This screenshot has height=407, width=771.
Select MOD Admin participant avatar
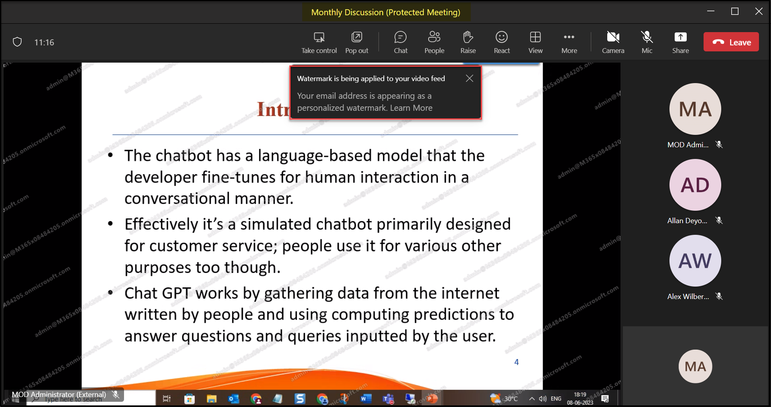click(695, 109)
